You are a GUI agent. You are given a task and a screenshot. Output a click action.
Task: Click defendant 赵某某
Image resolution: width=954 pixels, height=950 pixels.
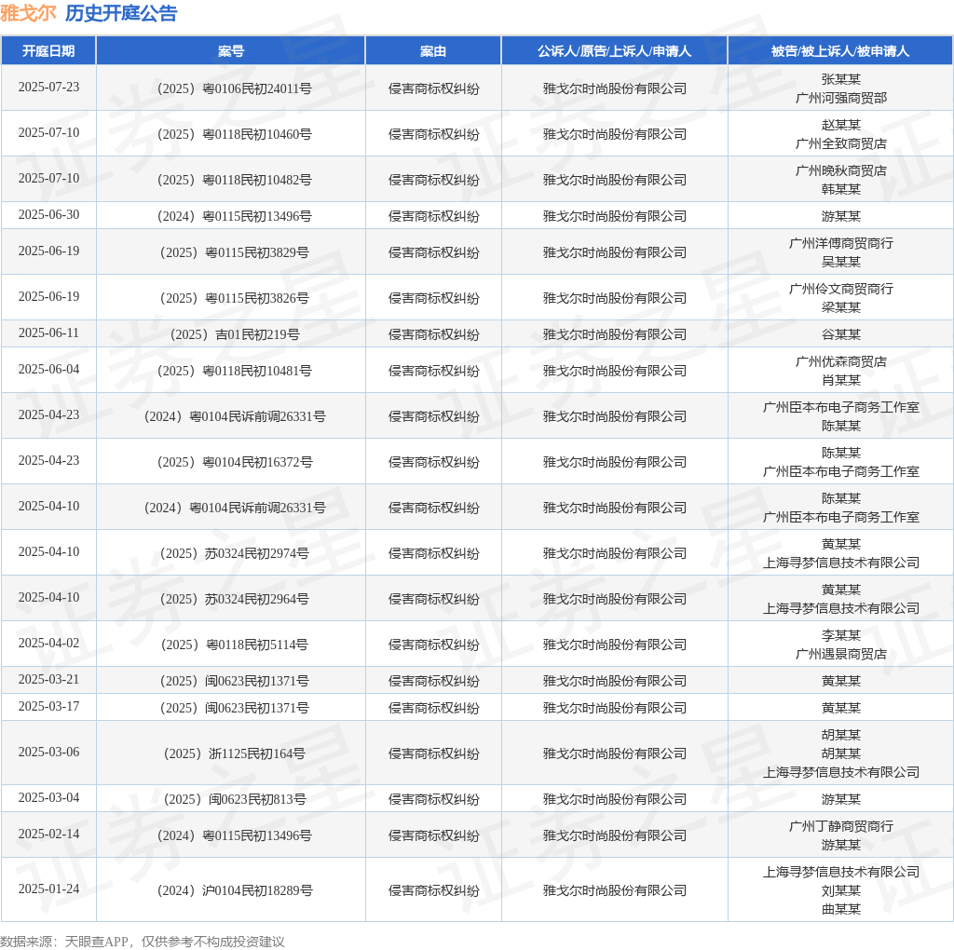click(x=841, y=125)
